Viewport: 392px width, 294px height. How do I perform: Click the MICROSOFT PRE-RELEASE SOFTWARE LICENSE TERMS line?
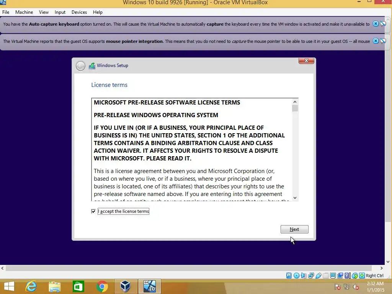[x=167, y=103]
